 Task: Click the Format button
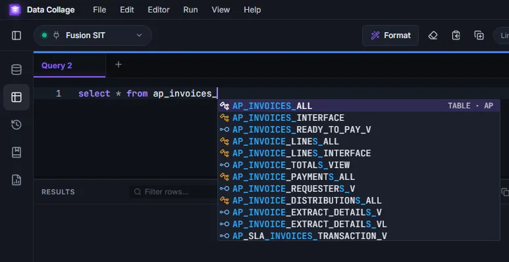(390, 35)
